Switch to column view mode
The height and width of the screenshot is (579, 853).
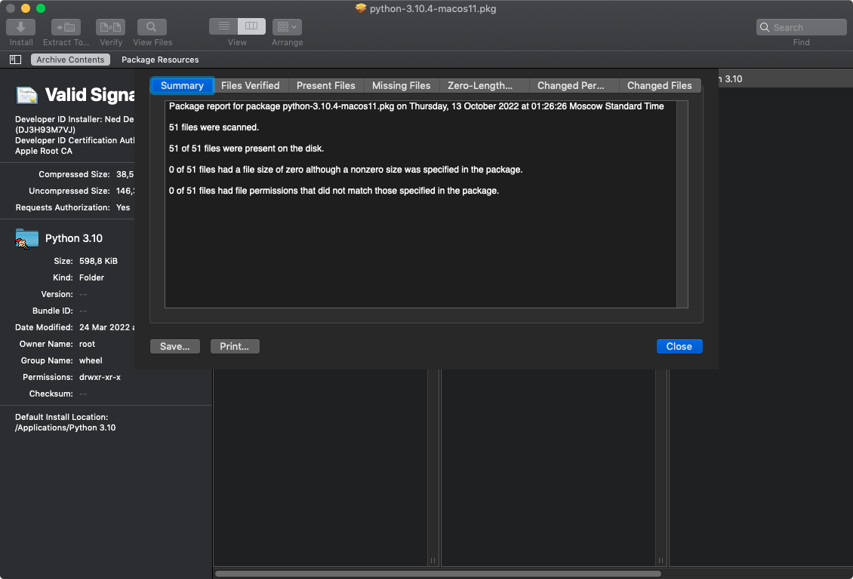click(x=251, y=26)
